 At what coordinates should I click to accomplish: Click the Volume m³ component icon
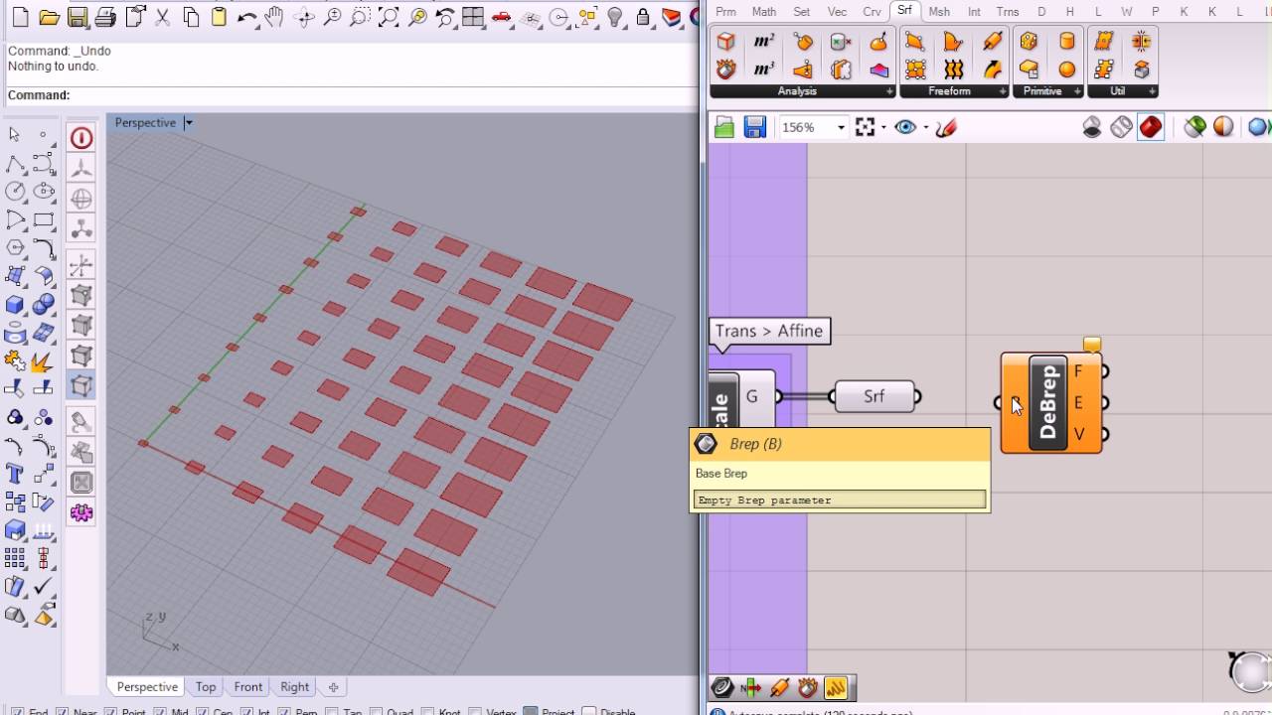(x=764, y=70)
